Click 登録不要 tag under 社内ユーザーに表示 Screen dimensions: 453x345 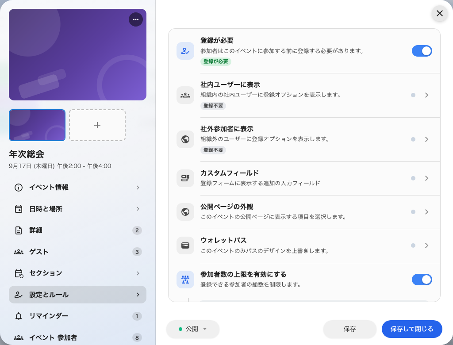click(x=213, y=106)
